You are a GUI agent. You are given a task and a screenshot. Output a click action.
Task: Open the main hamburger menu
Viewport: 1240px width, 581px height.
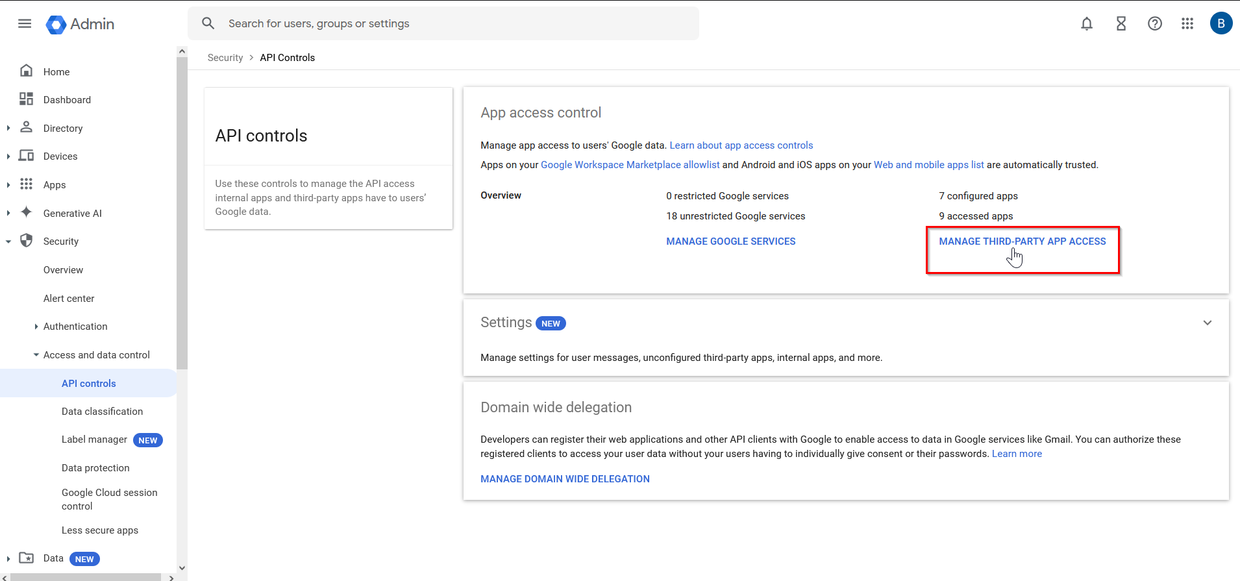(x=25, y=24)
